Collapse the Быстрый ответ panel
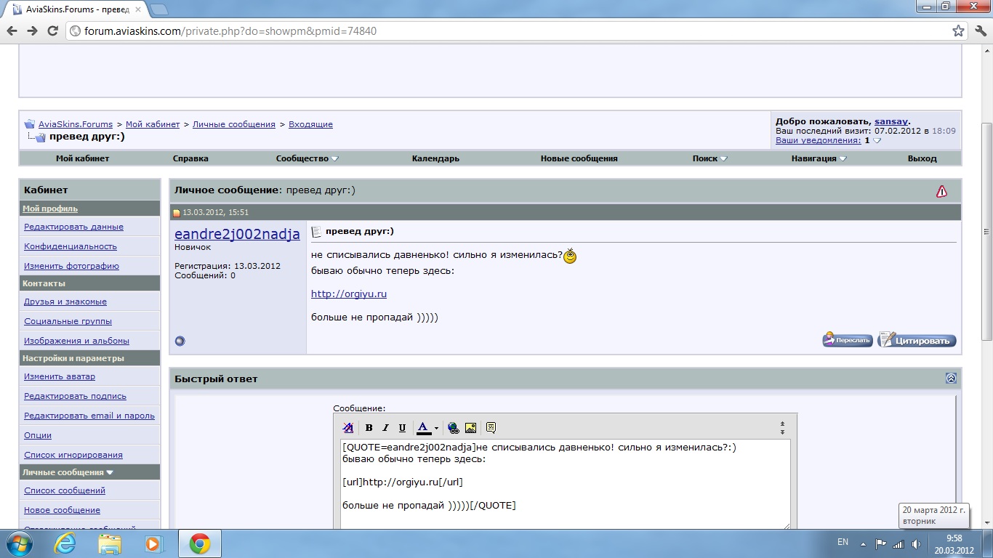Screen dimensions: 993x558 pyautogui.click(x=951, y=379)
